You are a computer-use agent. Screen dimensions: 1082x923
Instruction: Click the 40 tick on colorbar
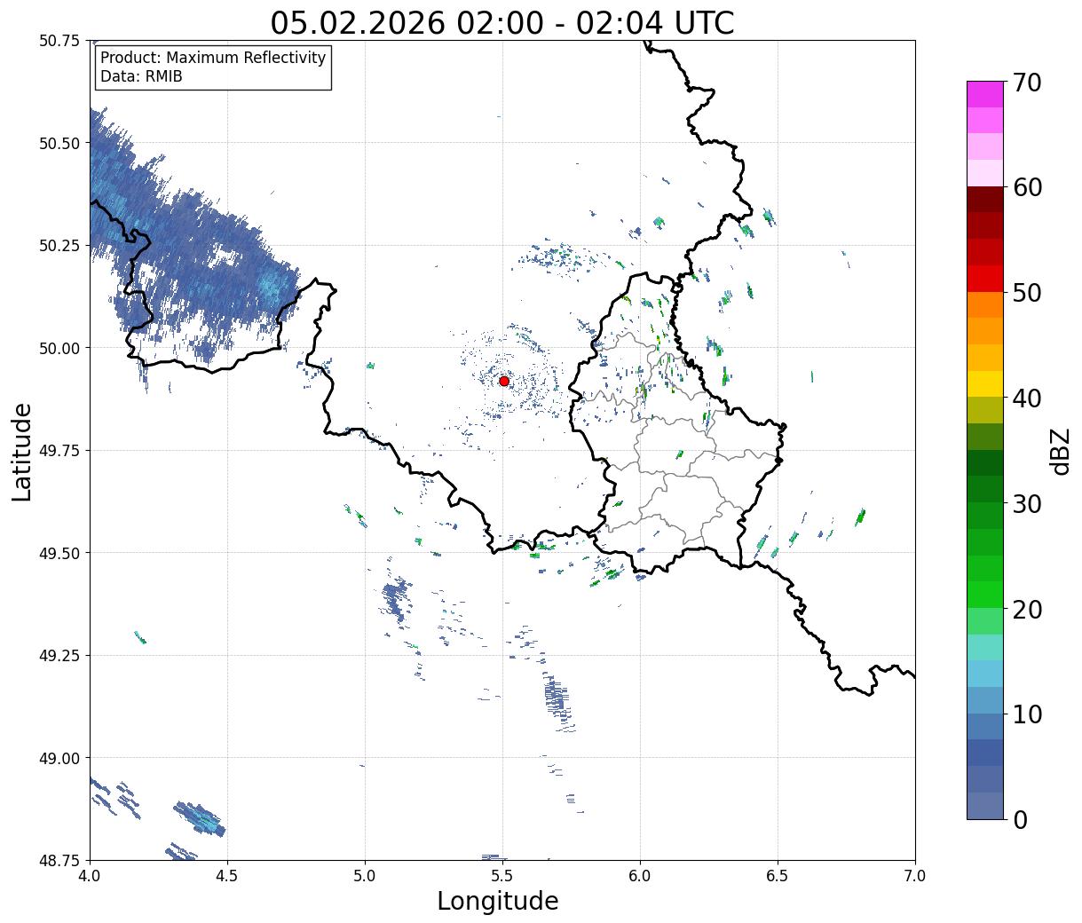[x=1027, y=398]
